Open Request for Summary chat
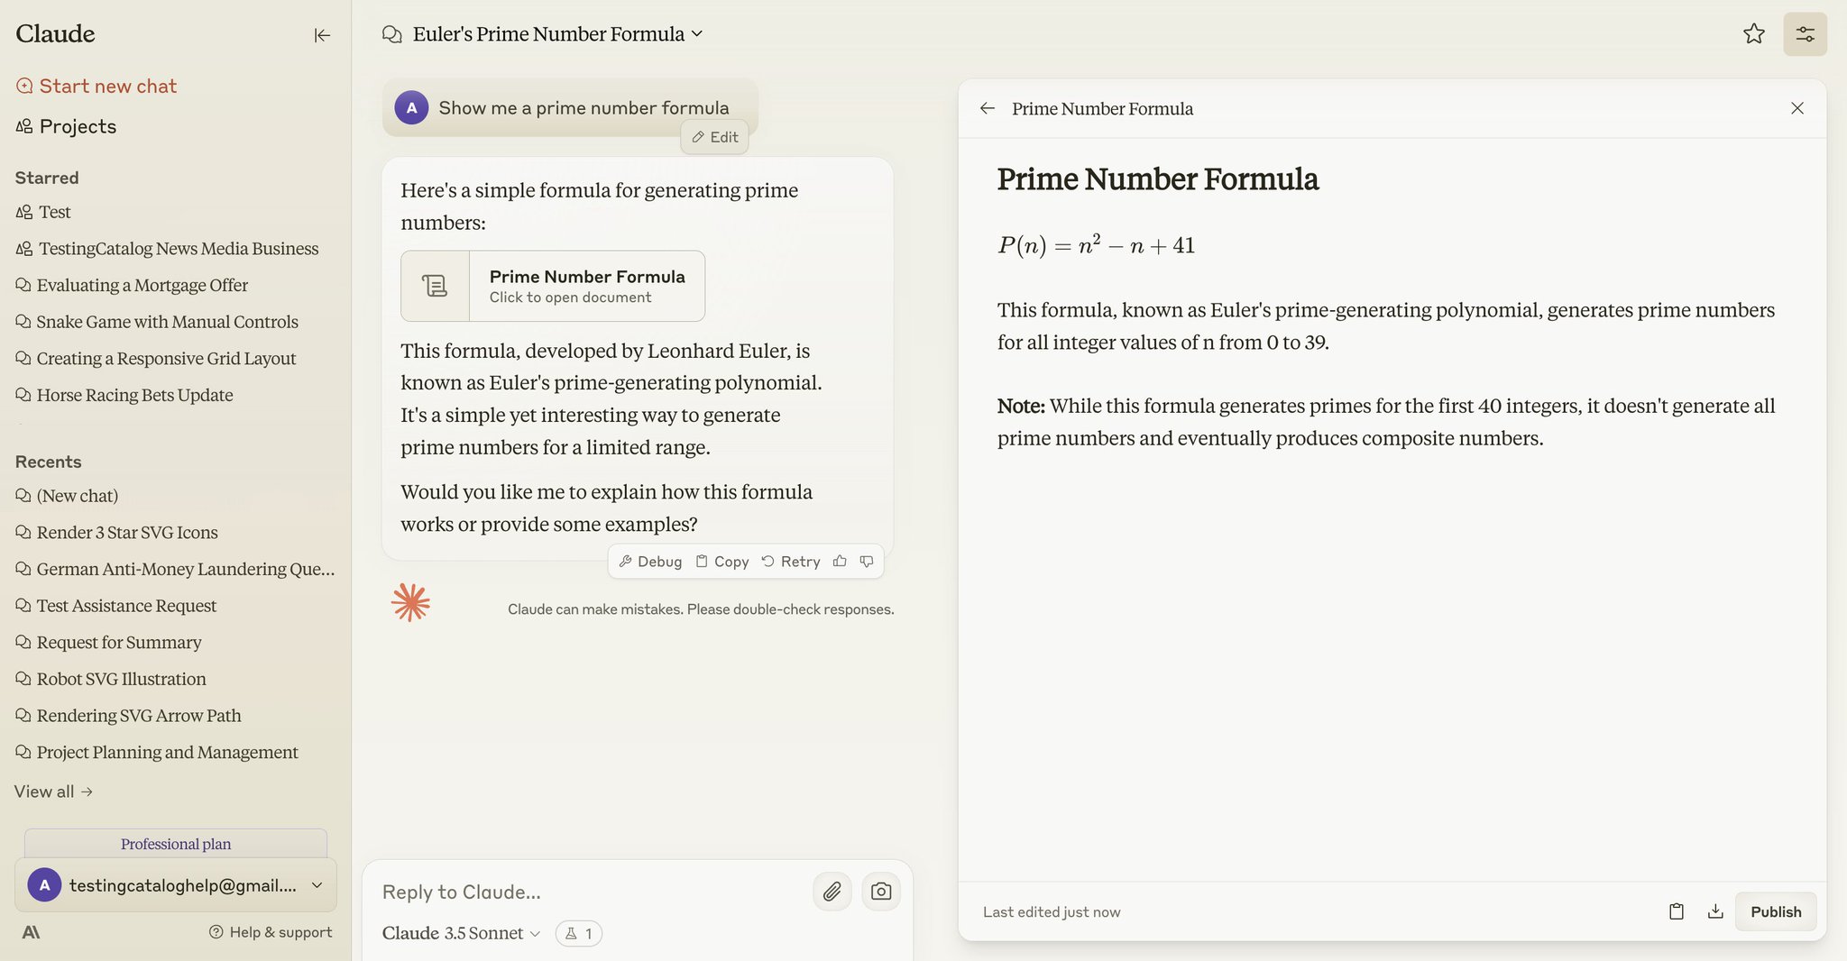The image size is (1847, 961). (108, 643)
